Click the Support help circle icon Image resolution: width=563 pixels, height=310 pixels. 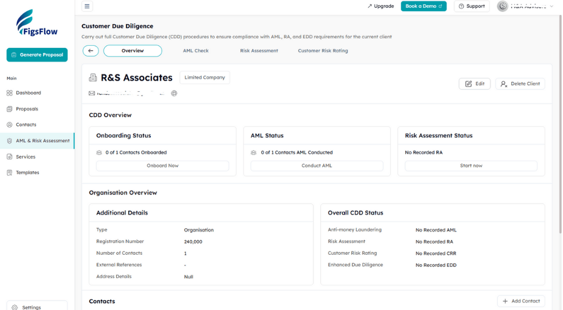point(461,6)
